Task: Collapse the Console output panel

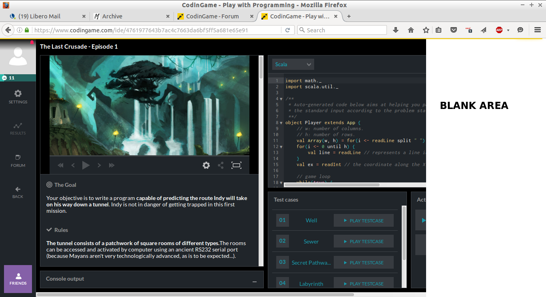Action: pyautogui.click(x=255, y=282)
